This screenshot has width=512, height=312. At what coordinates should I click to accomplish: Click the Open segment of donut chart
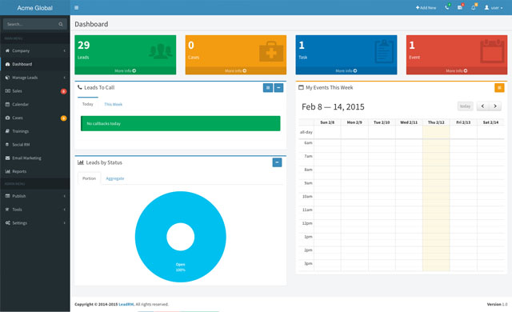coord(181,267)
